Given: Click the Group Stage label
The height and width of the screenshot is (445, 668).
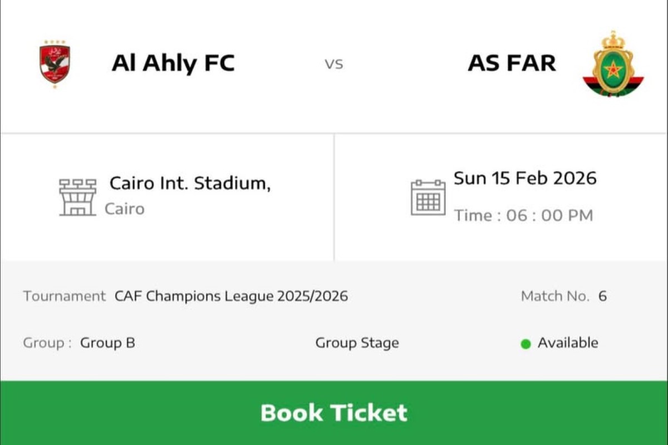Looking at the screenshot, I should (357, 343).
